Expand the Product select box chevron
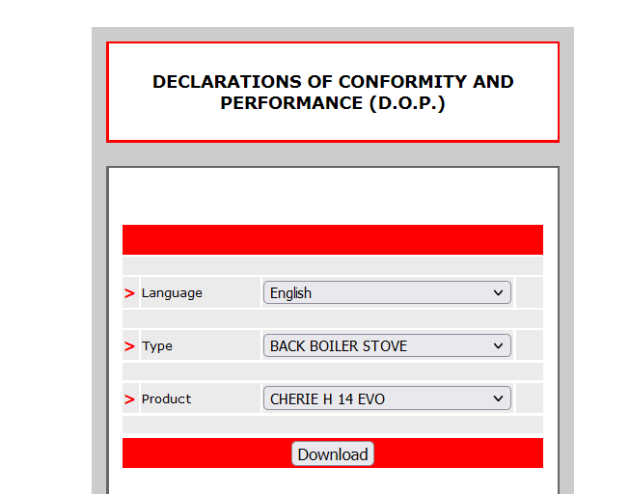Viewport: 630px width, 494px height. pyautogui.click(x=498, y=399)
